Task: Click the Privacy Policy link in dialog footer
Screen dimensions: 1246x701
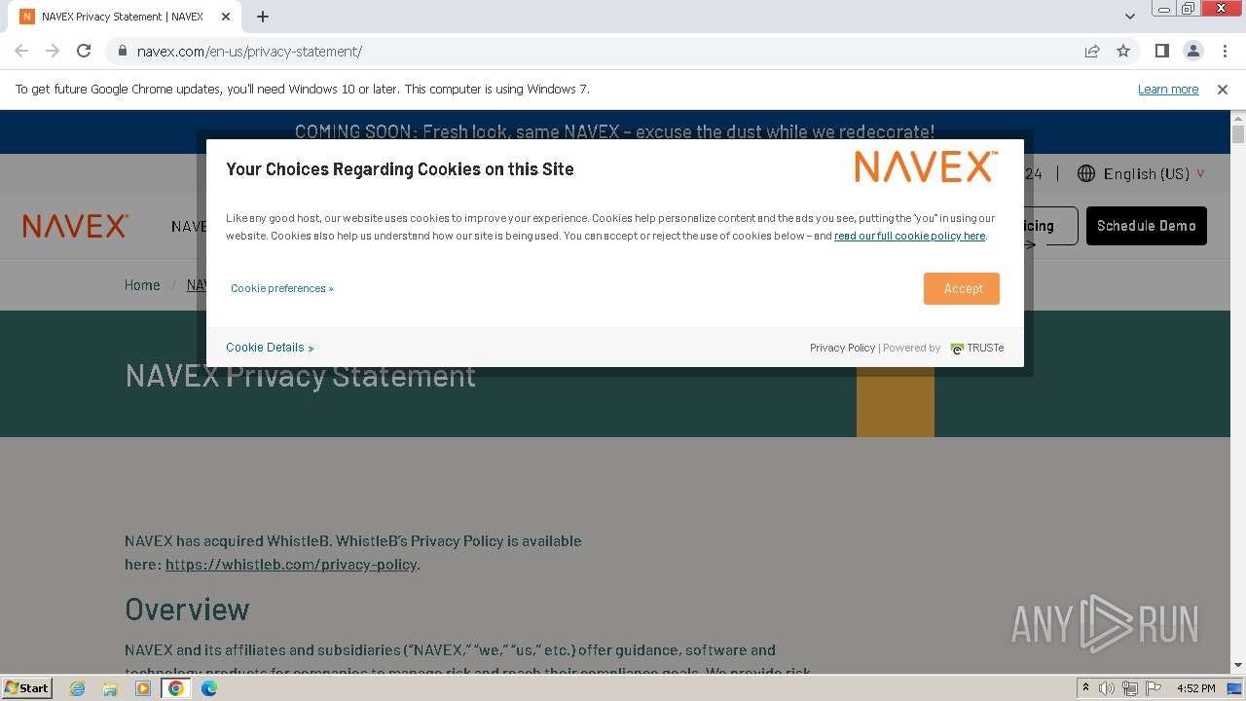Action: click(842, 348)
